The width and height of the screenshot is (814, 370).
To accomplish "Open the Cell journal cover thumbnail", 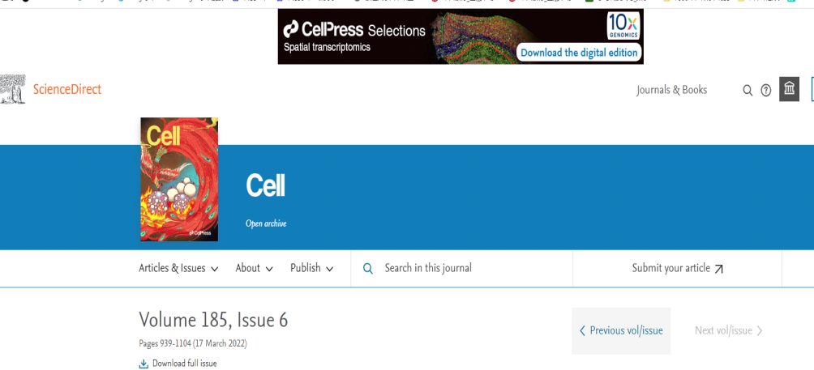I will [x=179, y=179].
